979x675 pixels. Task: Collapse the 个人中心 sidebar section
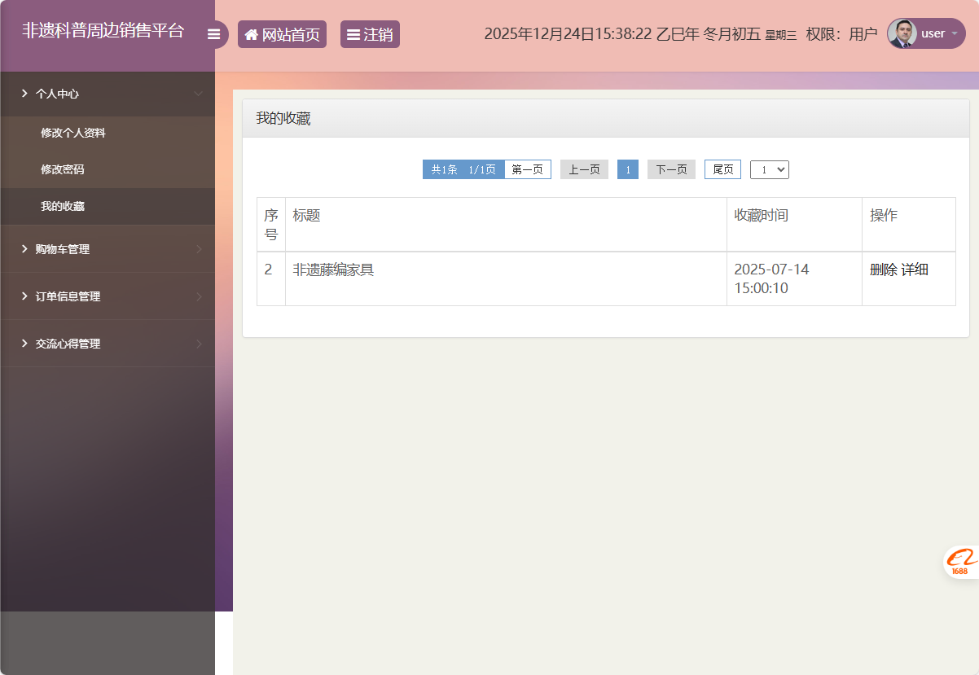click(56, 94)
